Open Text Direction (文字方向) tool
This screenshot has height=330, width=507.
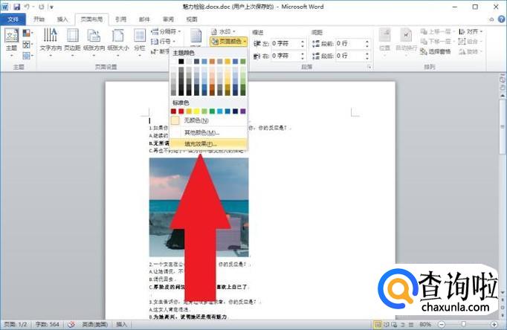click(x=51, y=40)
